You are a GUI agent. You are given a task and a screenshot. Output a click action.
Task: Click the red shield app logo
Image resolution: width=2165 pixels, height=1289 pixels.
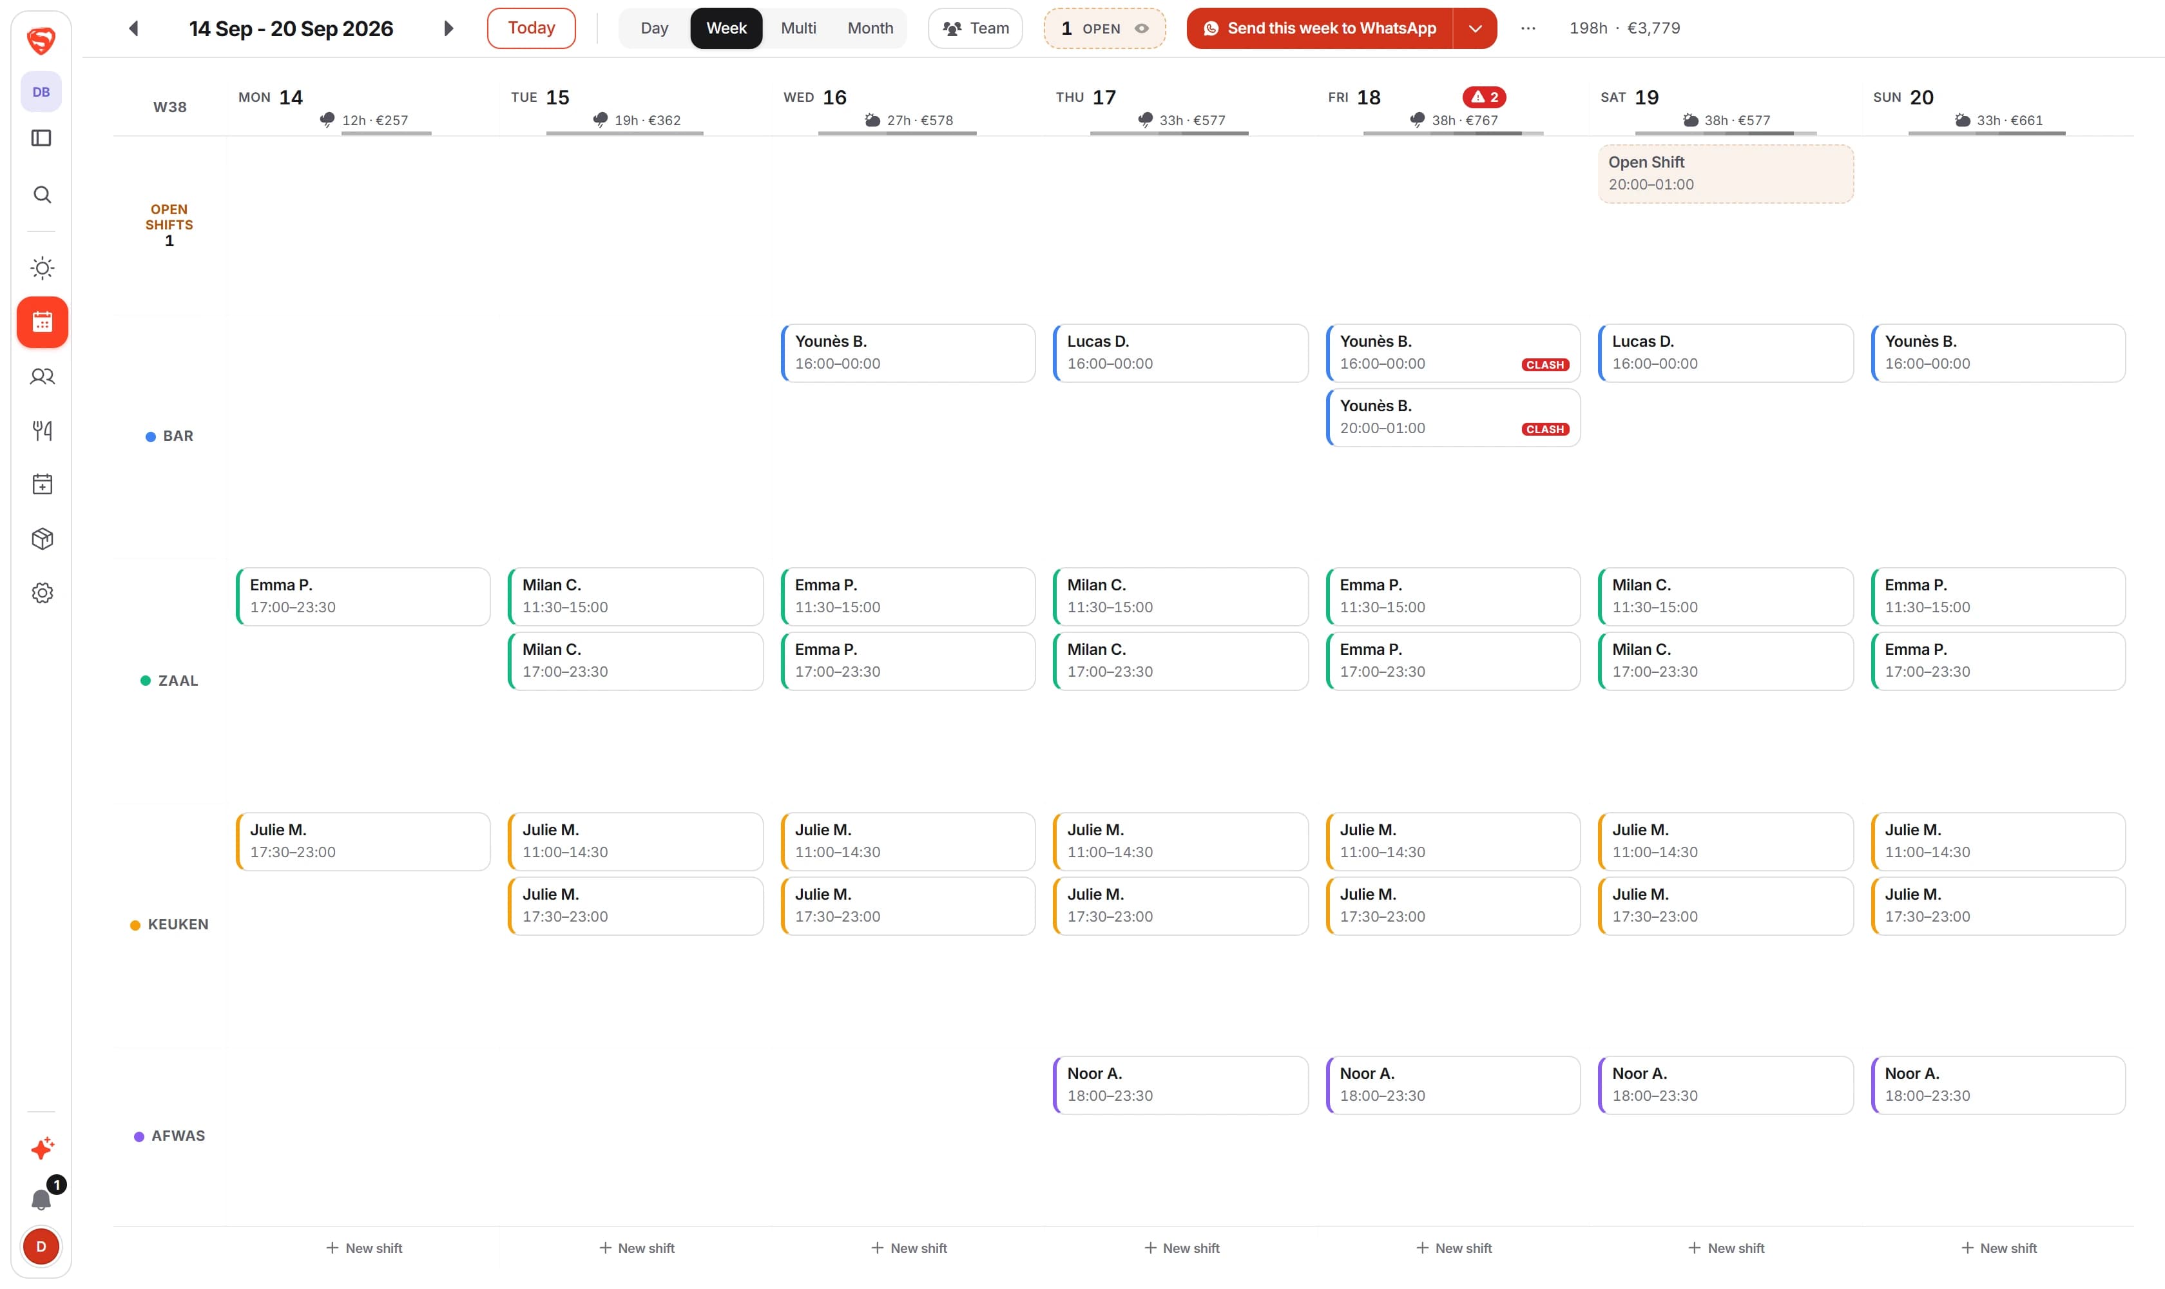[41, 40]
